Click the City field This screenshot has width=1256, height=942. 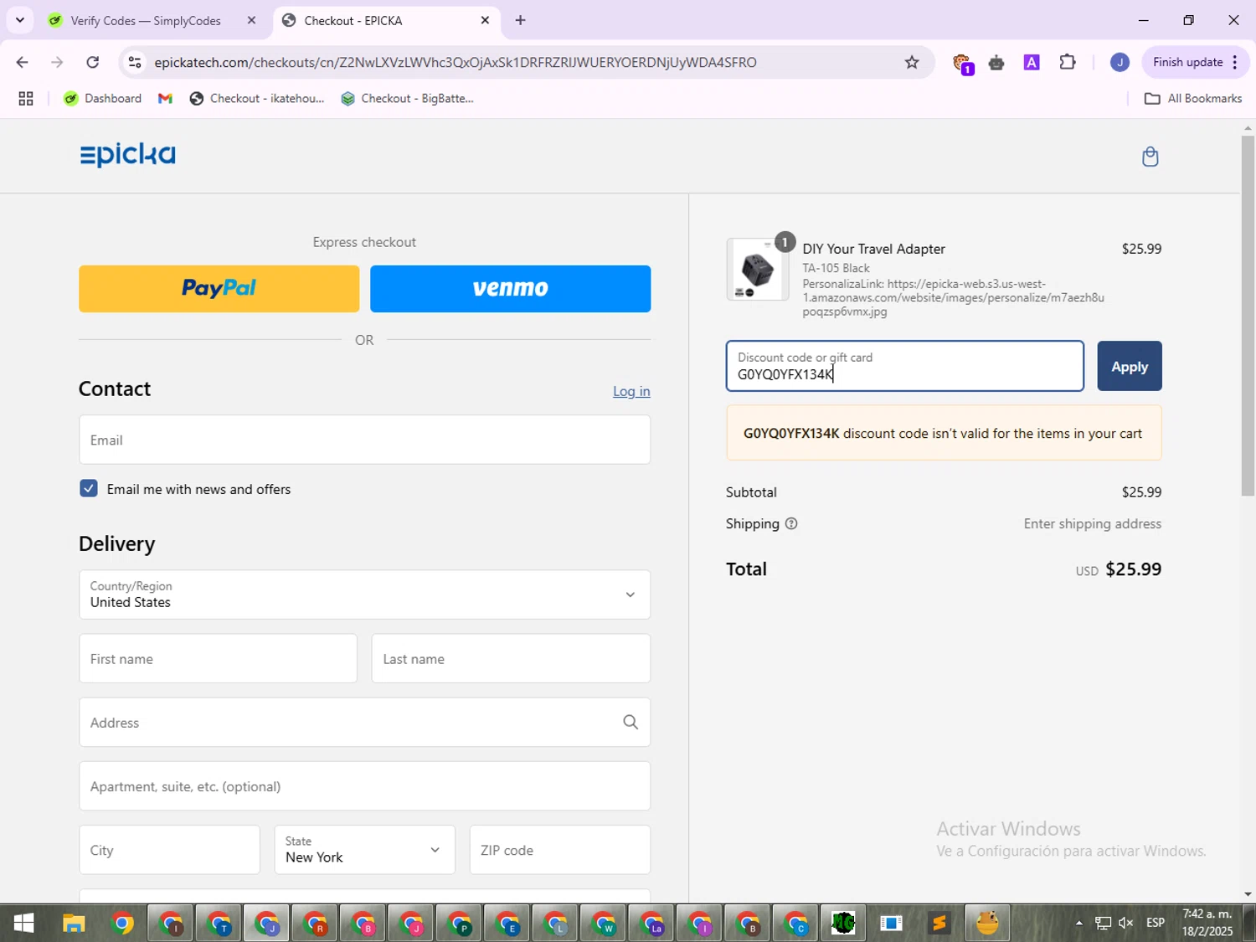169,850
